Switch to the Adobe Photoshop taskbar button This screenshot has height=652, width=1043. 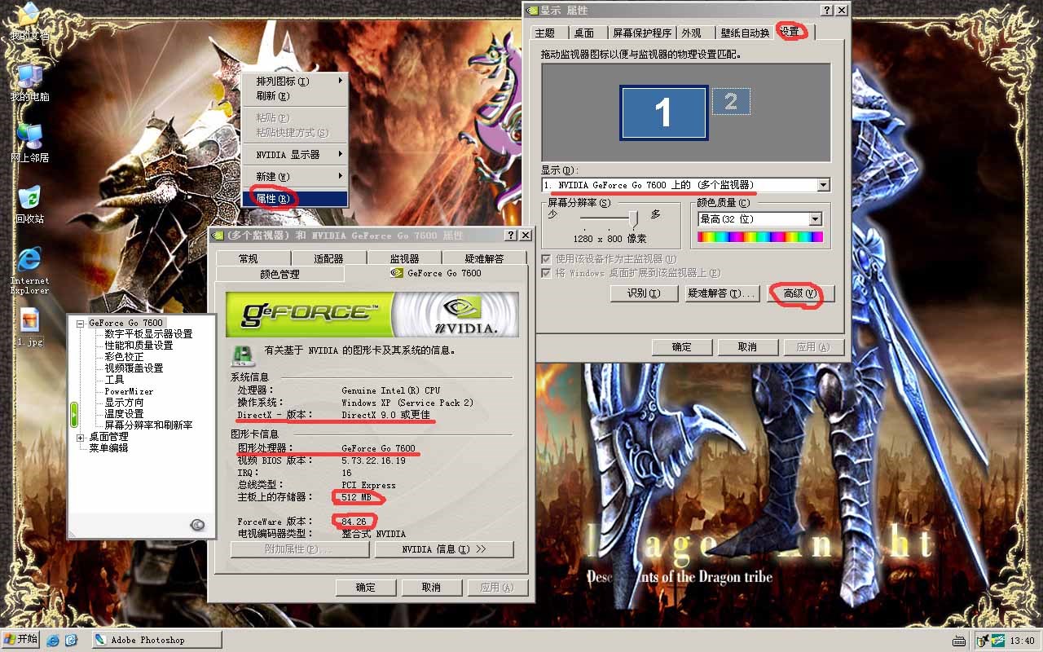[x=156, y=640]
